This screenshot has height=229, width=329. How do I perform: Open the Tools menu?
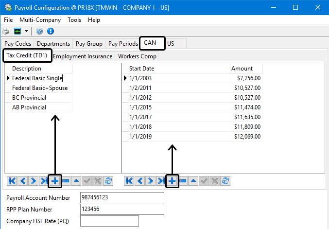[74, 20]
